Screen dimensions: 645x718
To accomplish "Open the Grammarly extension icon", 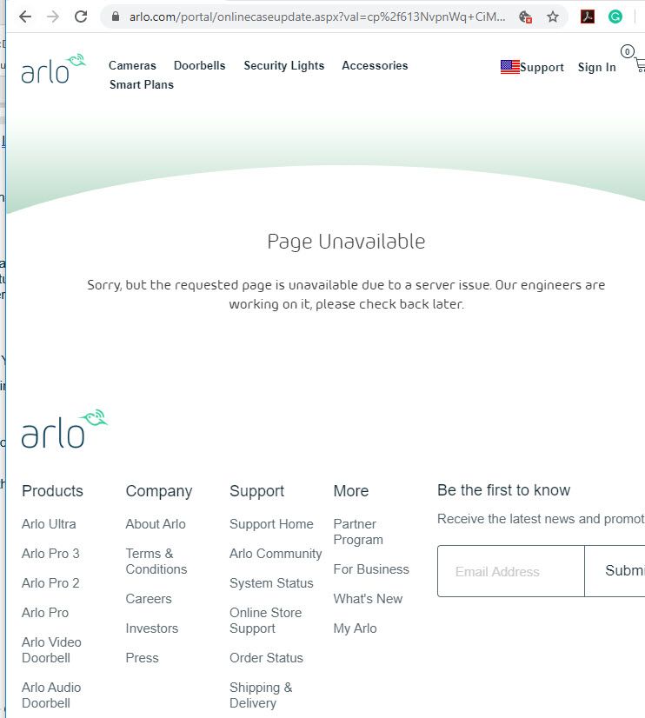I will (x=615, y=17).
